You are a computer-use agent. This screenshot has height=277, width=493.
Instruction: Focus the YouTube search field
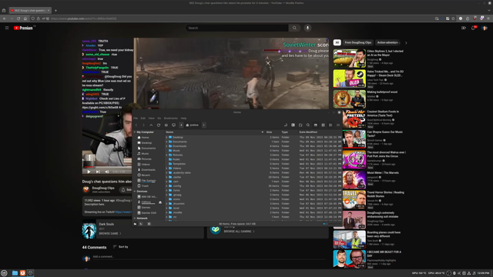pyautogui.click(x=236, y=28)
